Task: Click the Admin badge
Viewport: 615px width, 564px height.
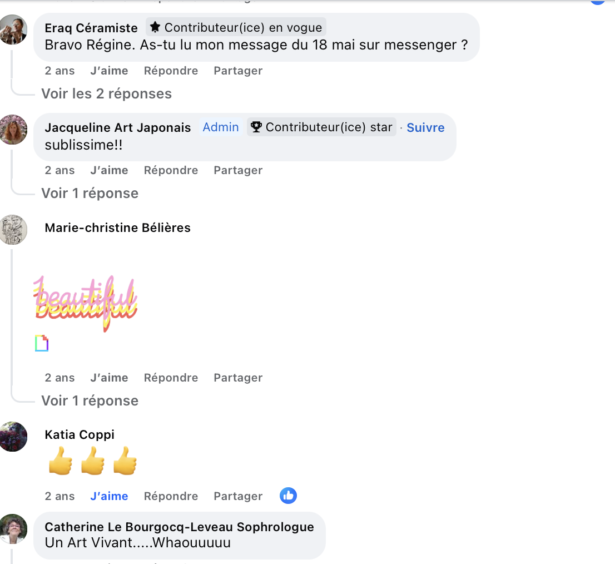Action: click(221, 127)
